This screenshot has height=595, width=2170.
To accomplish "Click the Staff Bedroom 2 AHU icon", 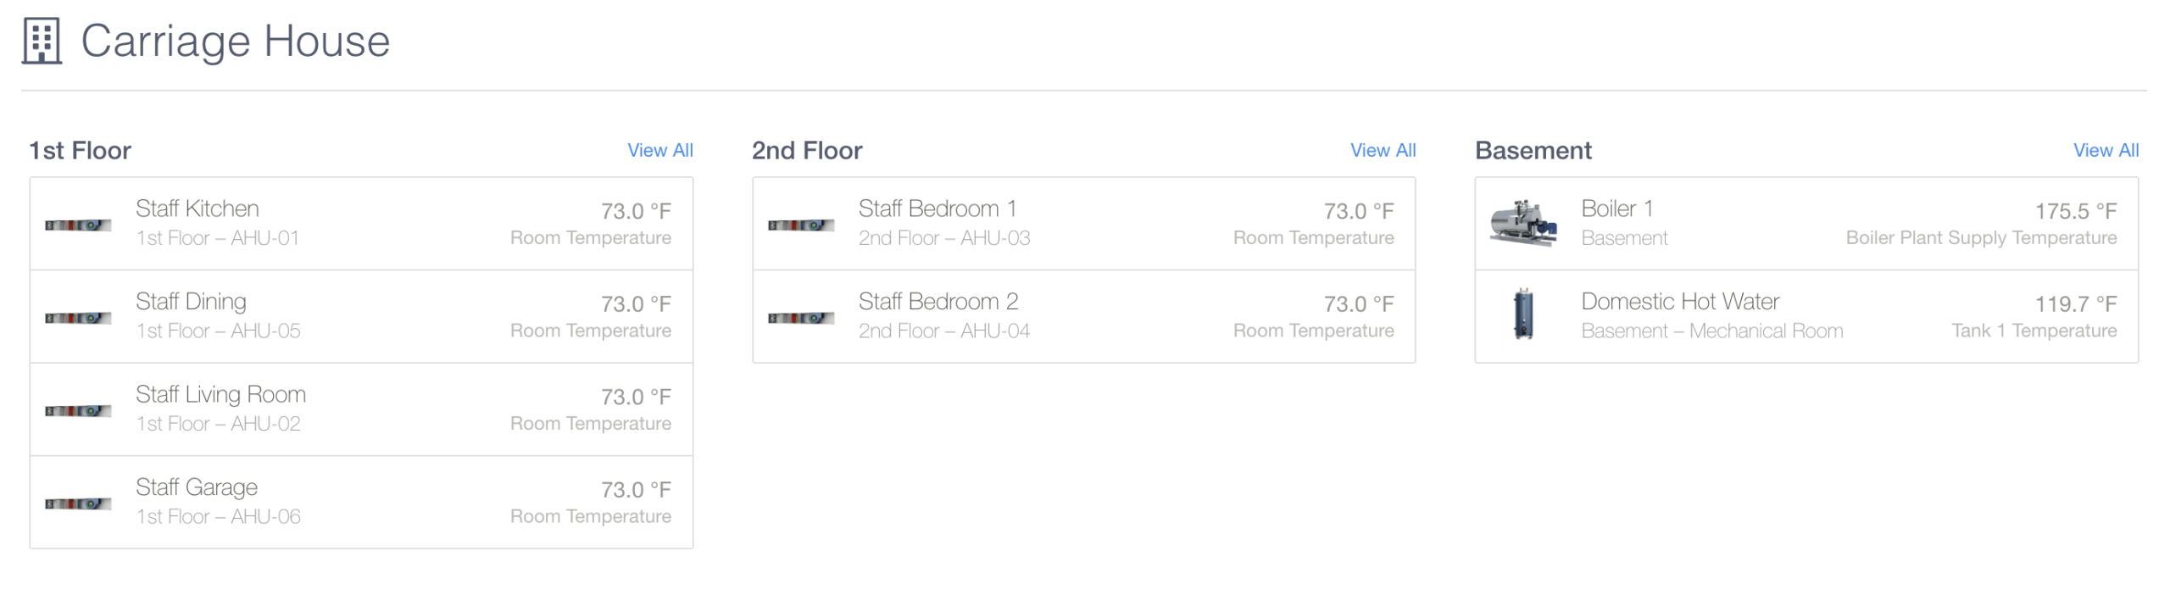I will pos(801,318).
